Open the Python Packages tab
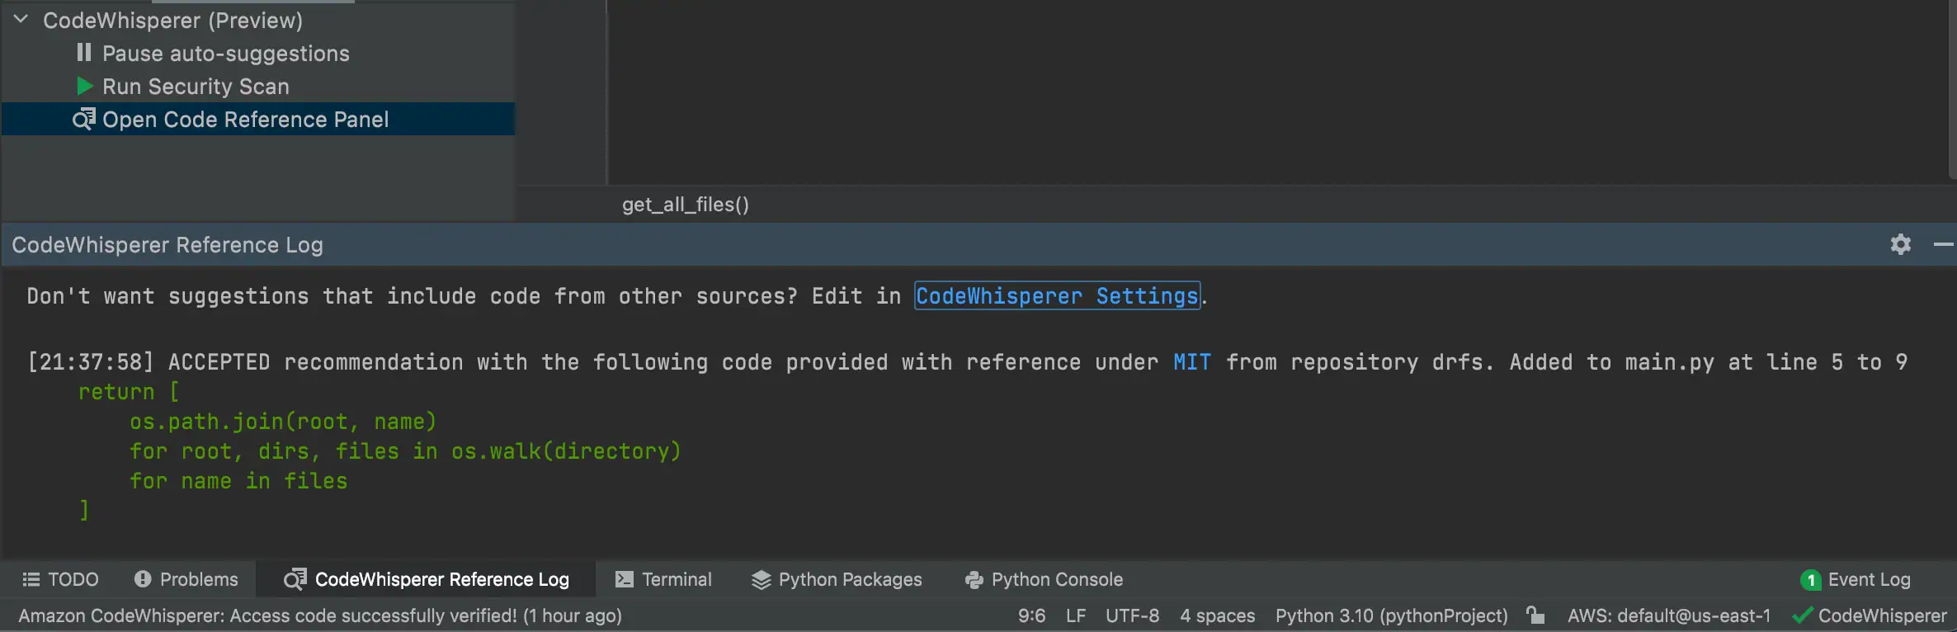 click(x=837, y=579)
